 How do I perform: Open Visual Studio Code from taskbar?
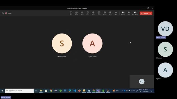[x=75, y=91]
